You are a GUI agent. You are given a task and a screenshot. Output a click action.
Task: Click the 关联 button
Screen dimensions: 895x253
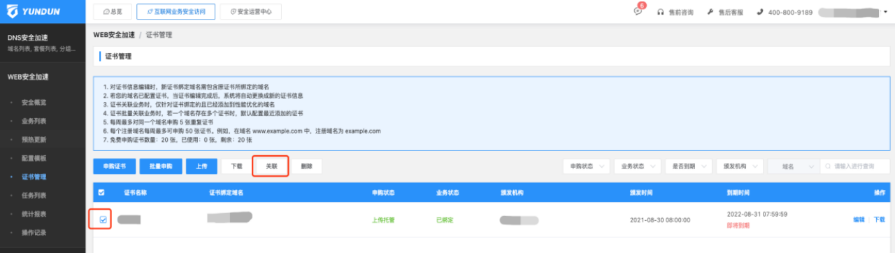click(x=271, y=166)
